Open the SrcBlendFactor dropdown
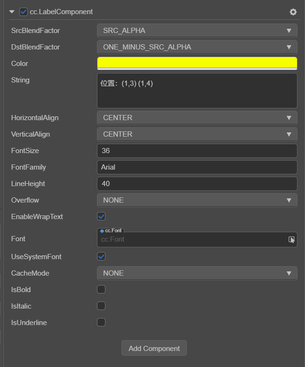 click(x=197, y=31)
